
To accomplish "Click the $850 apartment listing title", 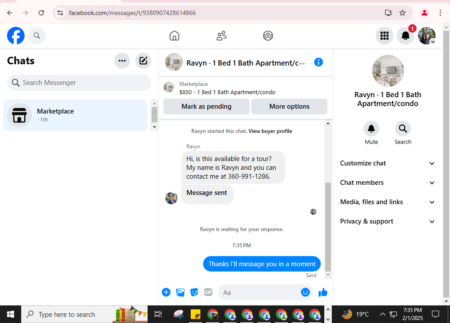I will pos(227,92).
